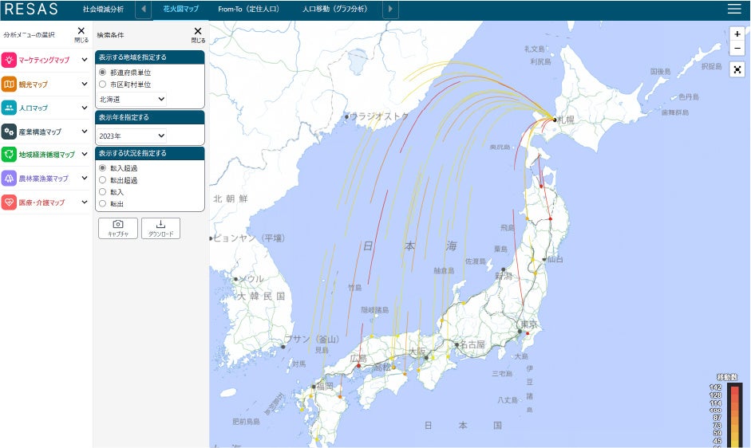Click the マーケティングマップ lightbulb icon

pos(9,60)
